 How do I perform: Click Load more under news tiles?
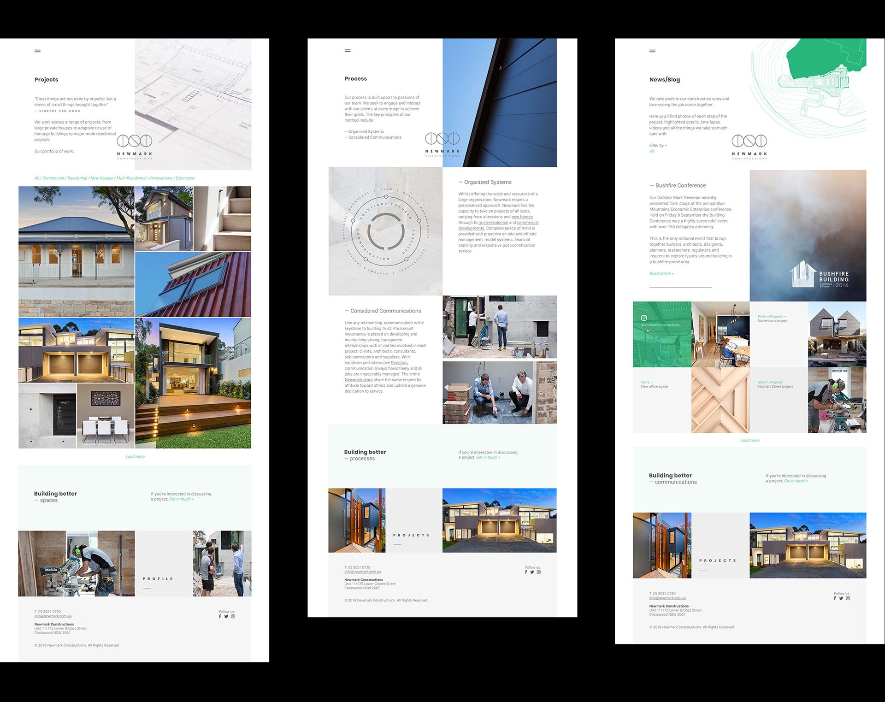tap(750, 441)
